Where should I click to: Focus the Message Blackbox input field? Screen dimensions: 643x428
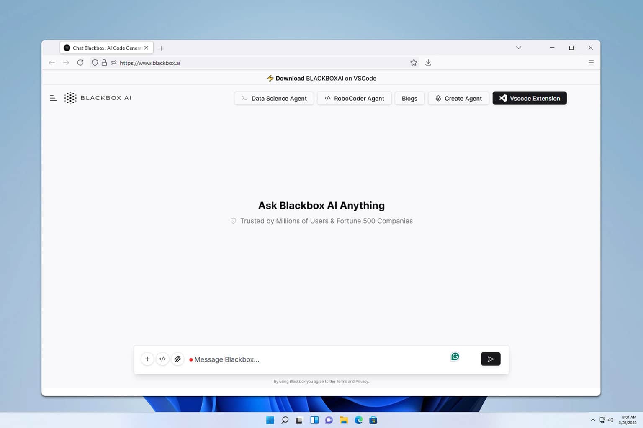pos(318,359)
